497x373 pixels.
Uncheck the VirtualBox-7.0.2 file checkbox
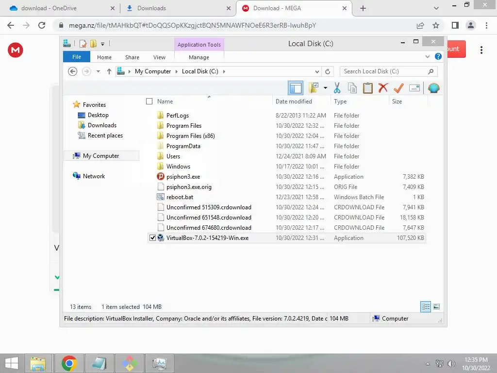[x=152, y=237]
